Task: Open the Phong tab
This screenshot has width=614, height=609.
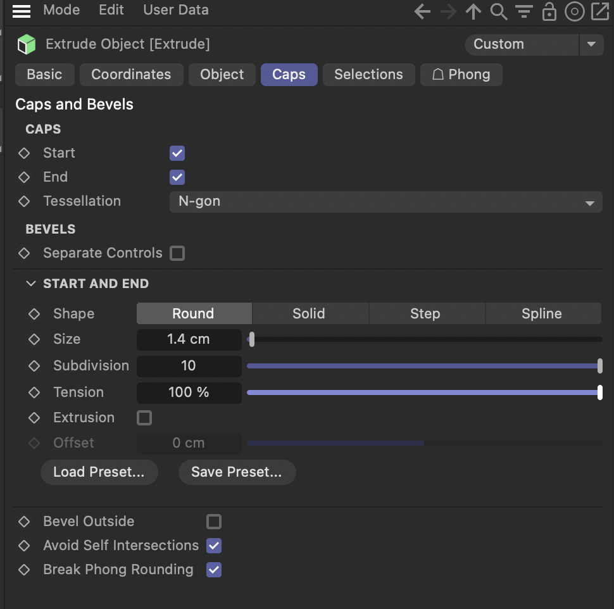Action: (x=461, y=74)
